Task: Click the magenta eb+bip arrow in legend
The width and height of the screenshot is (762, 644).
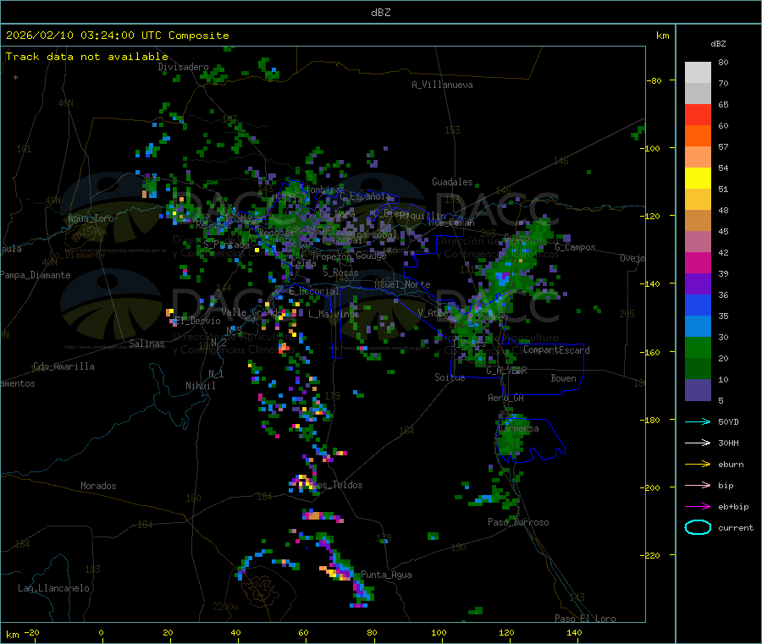Action: pos(698,507)
